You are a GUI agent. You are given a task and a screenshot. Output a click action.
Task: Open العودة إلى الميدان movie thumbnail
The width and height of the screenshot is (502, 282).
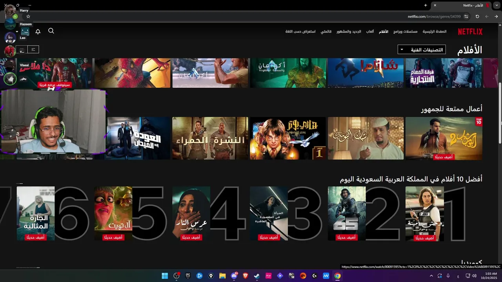point(138,138)
